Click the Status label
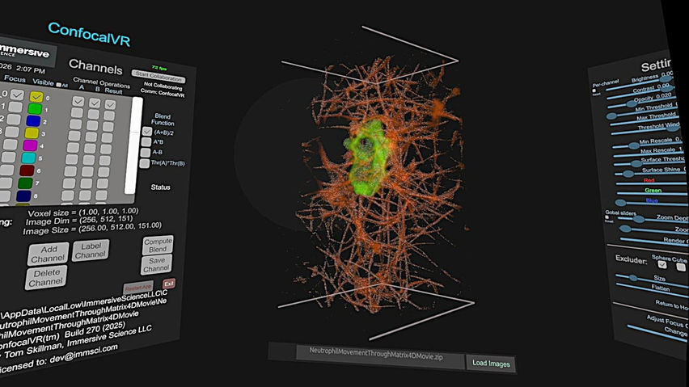 click(160, 187)
